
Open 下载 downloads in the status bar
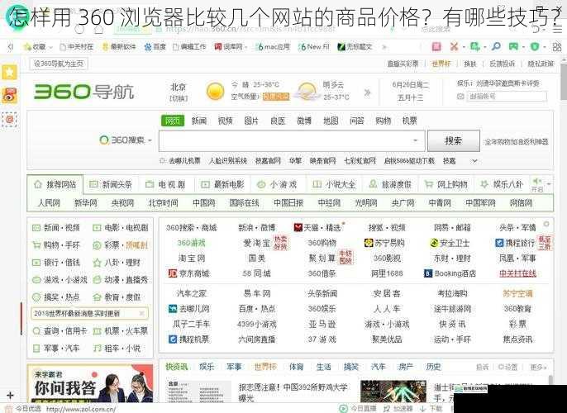click(x=431, y=409)
